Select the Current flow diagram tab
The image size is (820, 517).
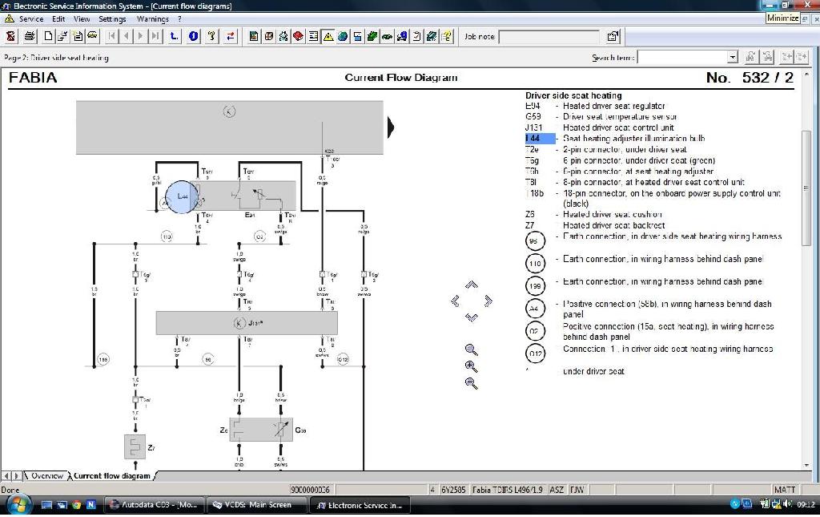pos(111,475)
